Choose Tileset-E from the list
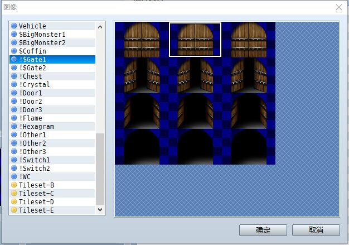The image size is (349, 245). click(52, 210)
